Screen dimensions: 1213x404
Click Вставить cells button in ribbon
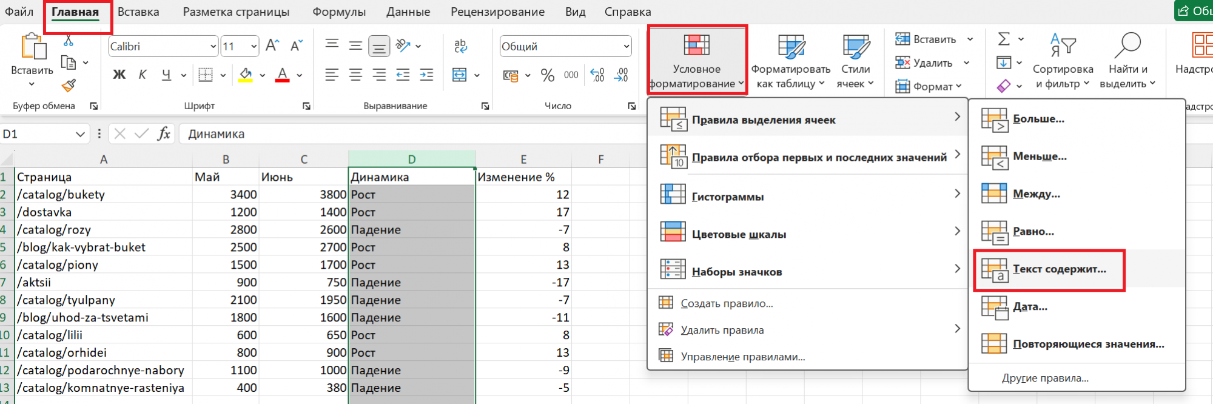[926, 39]
